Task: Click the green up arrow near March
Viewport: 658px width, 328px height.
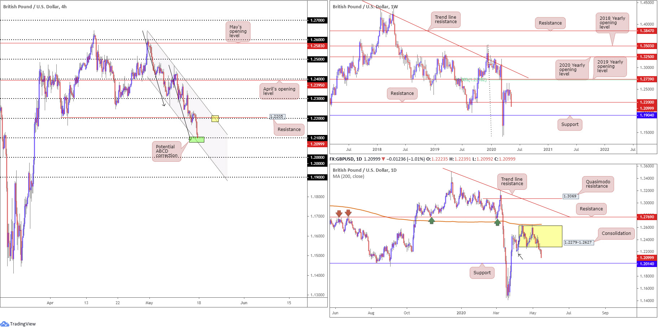Action: click(x=497, y=222)
